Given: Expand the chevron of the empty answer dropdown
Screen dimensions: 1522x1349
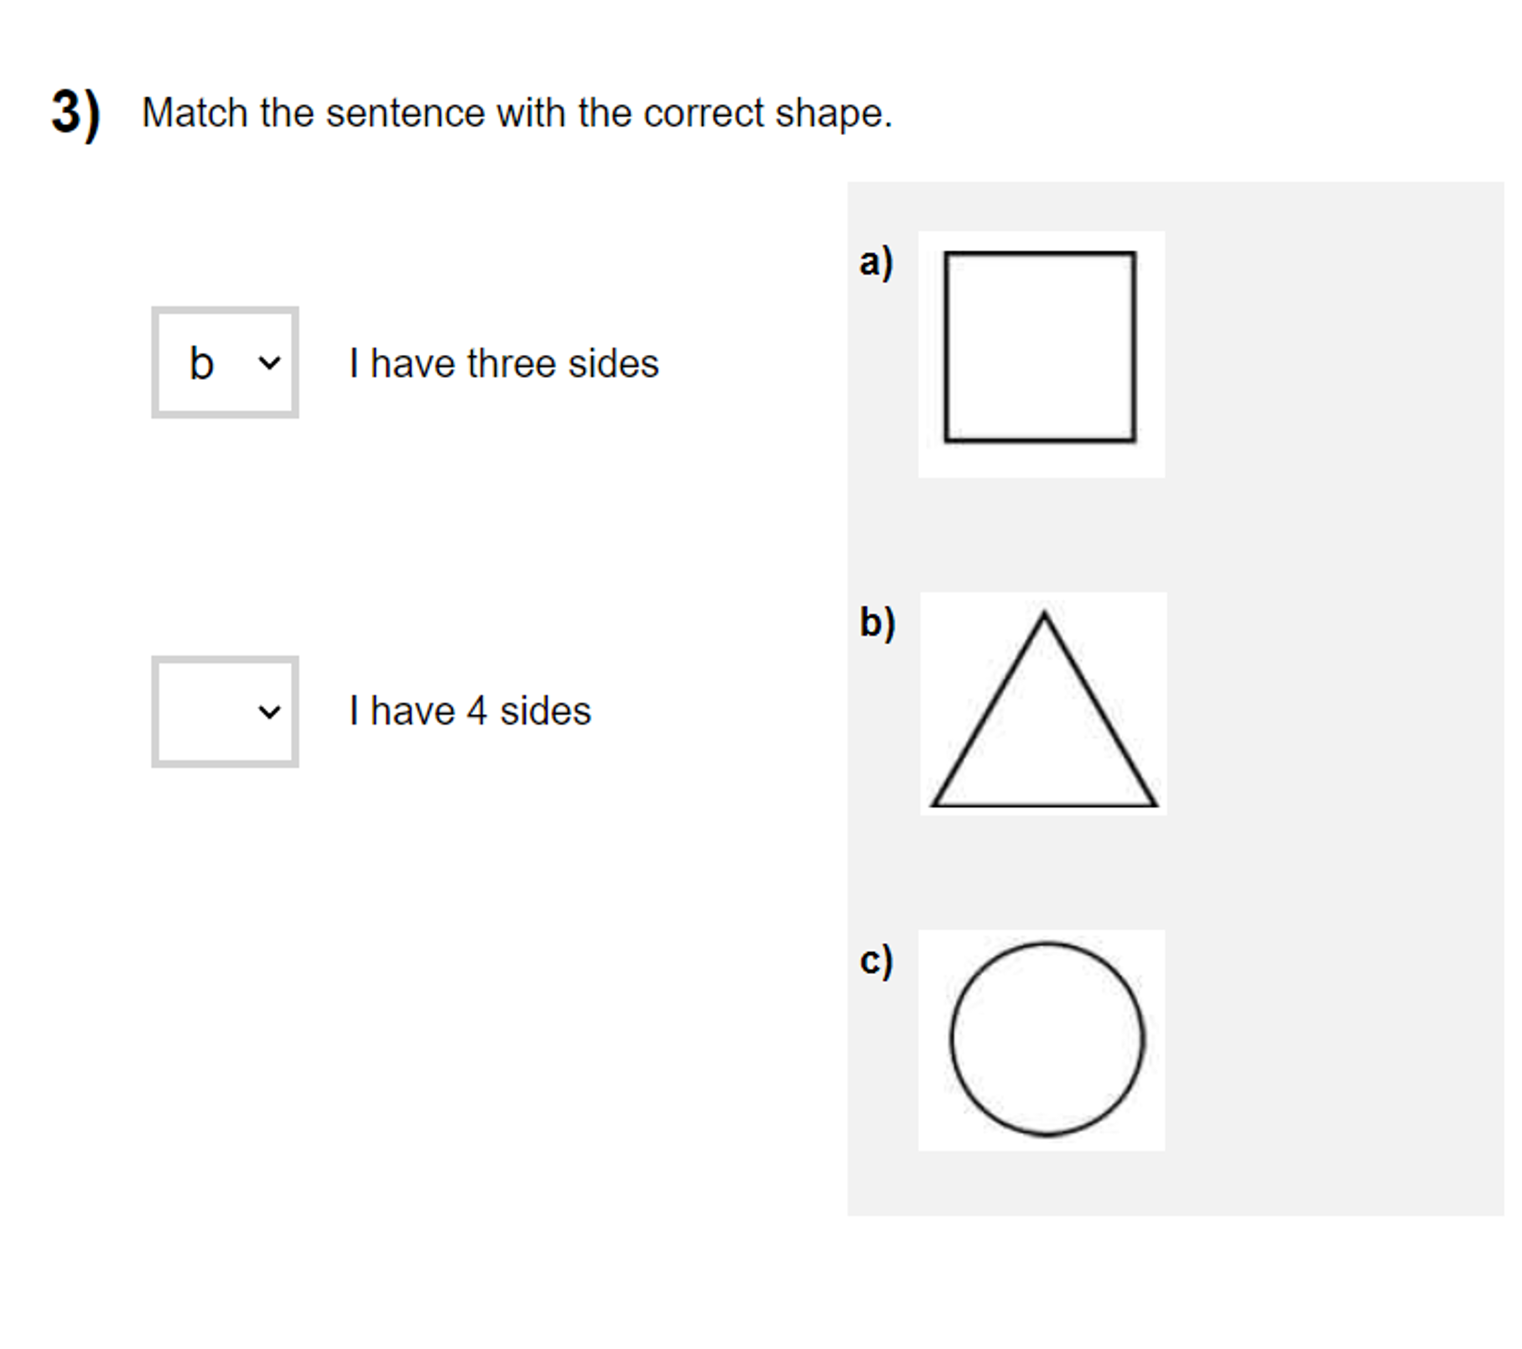Looking at the screenshot, I should point(269,712).
